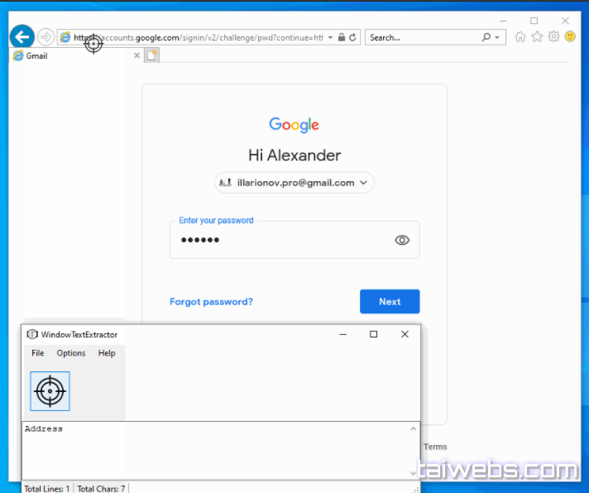Click the Next button
Viewport: 589px width, 493px height.
point(390,302)
